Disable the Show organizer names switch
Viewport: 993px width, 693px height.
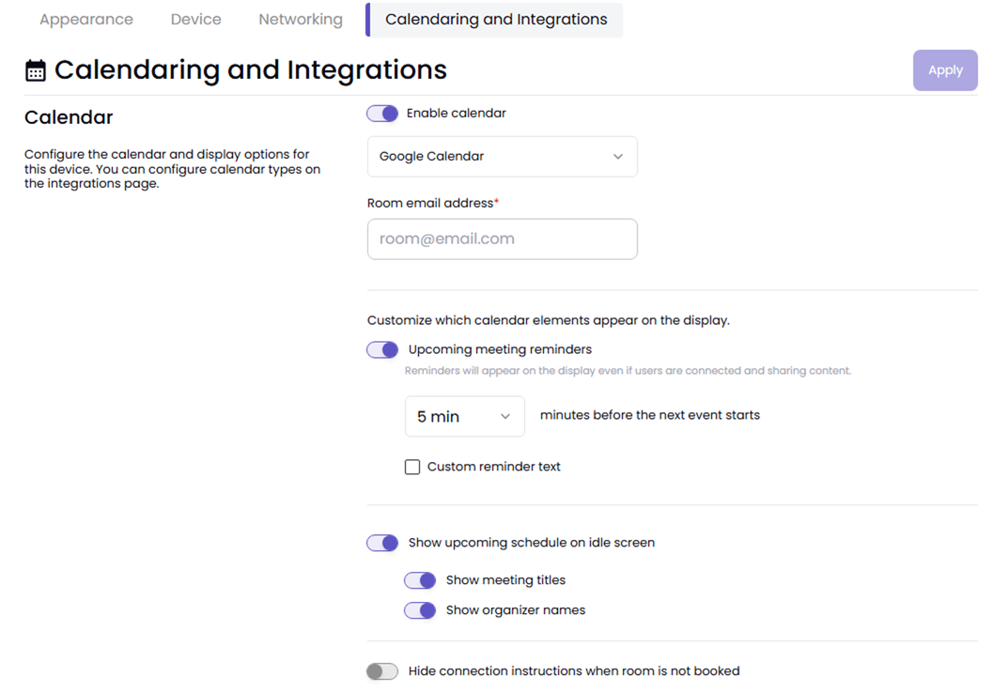point(420,610)
